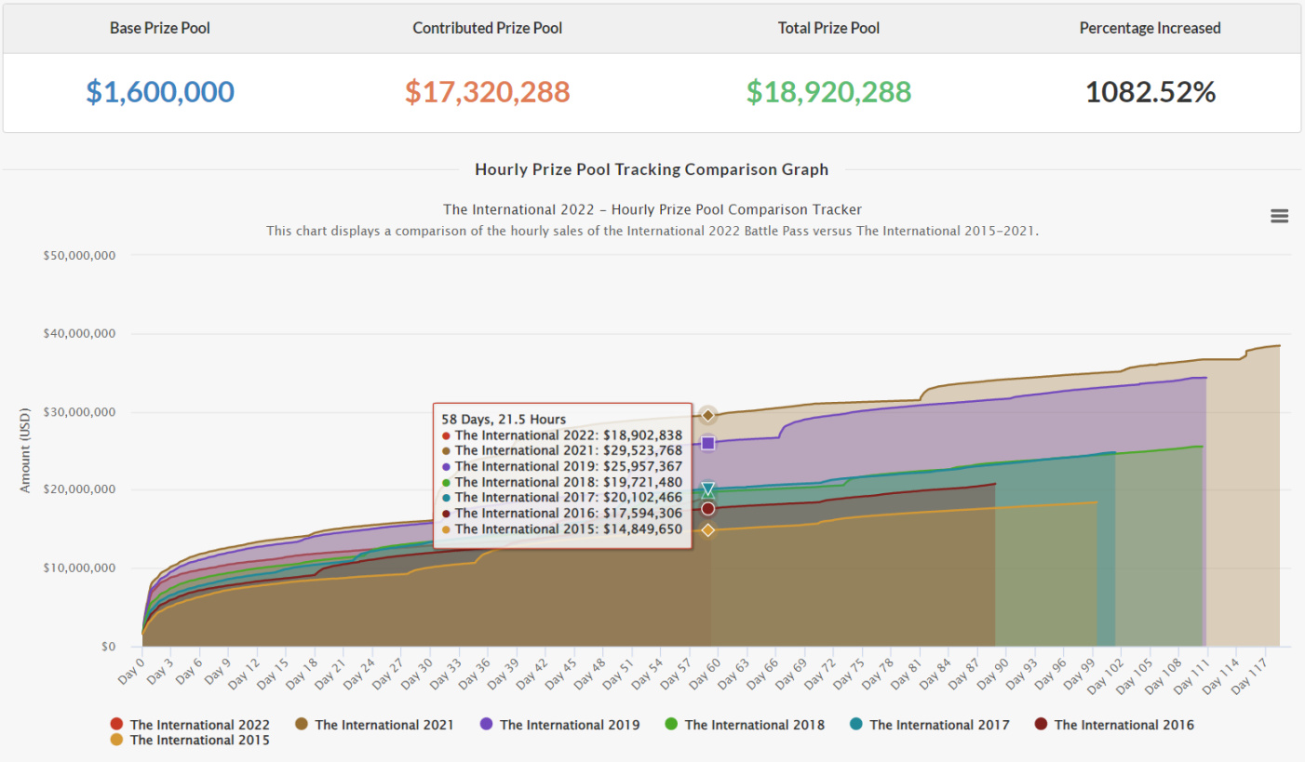Click the $17,320,288 contributed prize pool value
Screen dimensions: 1305x762
488,92
